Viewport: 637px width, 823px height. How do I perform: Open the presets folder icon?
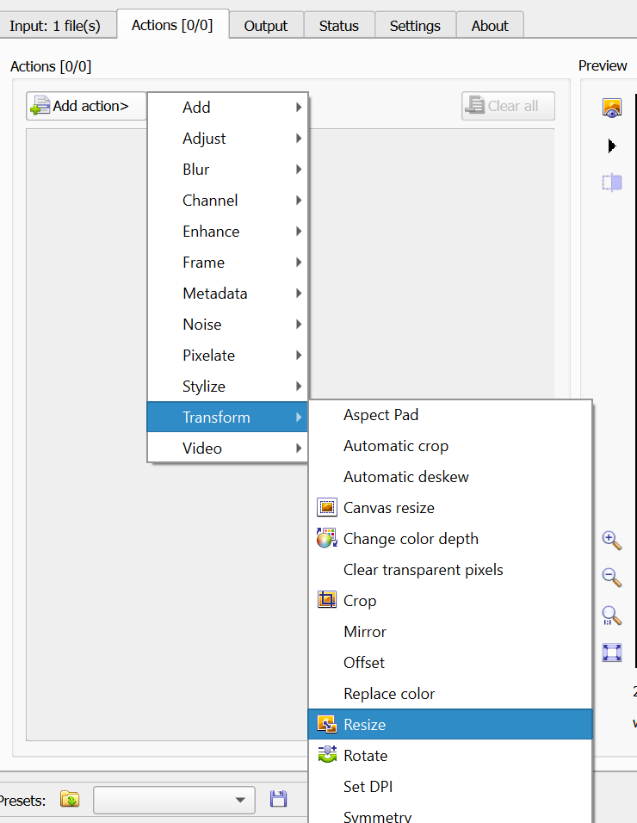70,799
